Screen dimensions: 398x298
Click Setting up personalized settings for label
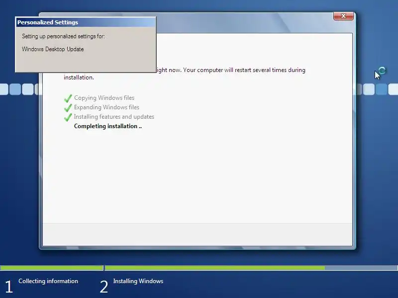[63, 36]
